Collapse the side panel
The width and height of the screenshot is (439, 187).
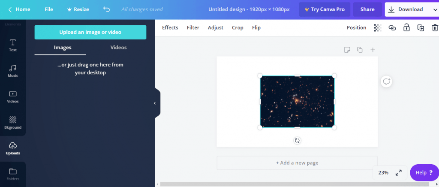point(155,103)
